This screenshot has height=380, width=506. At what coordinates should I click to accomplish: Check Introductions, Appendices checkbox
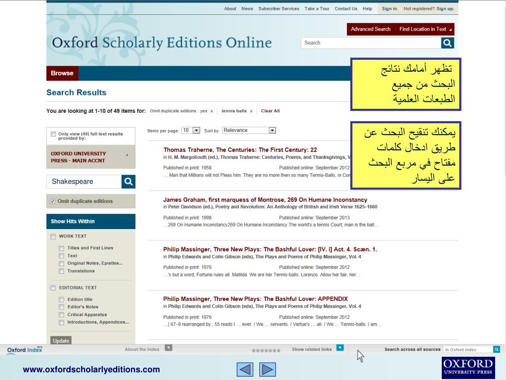tap(61, 323)
